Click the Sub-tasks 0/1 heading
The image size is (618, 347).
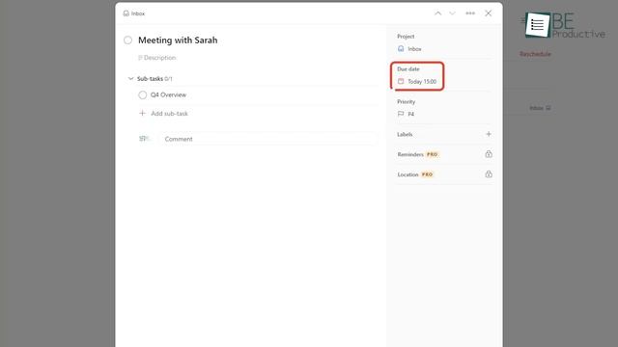[x=154, y=79]
